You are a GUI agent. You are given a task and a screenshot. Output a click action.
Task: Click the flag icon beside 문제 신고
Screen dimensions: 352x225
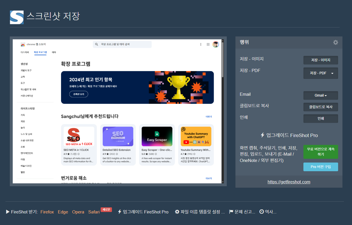tap(231, 212)
